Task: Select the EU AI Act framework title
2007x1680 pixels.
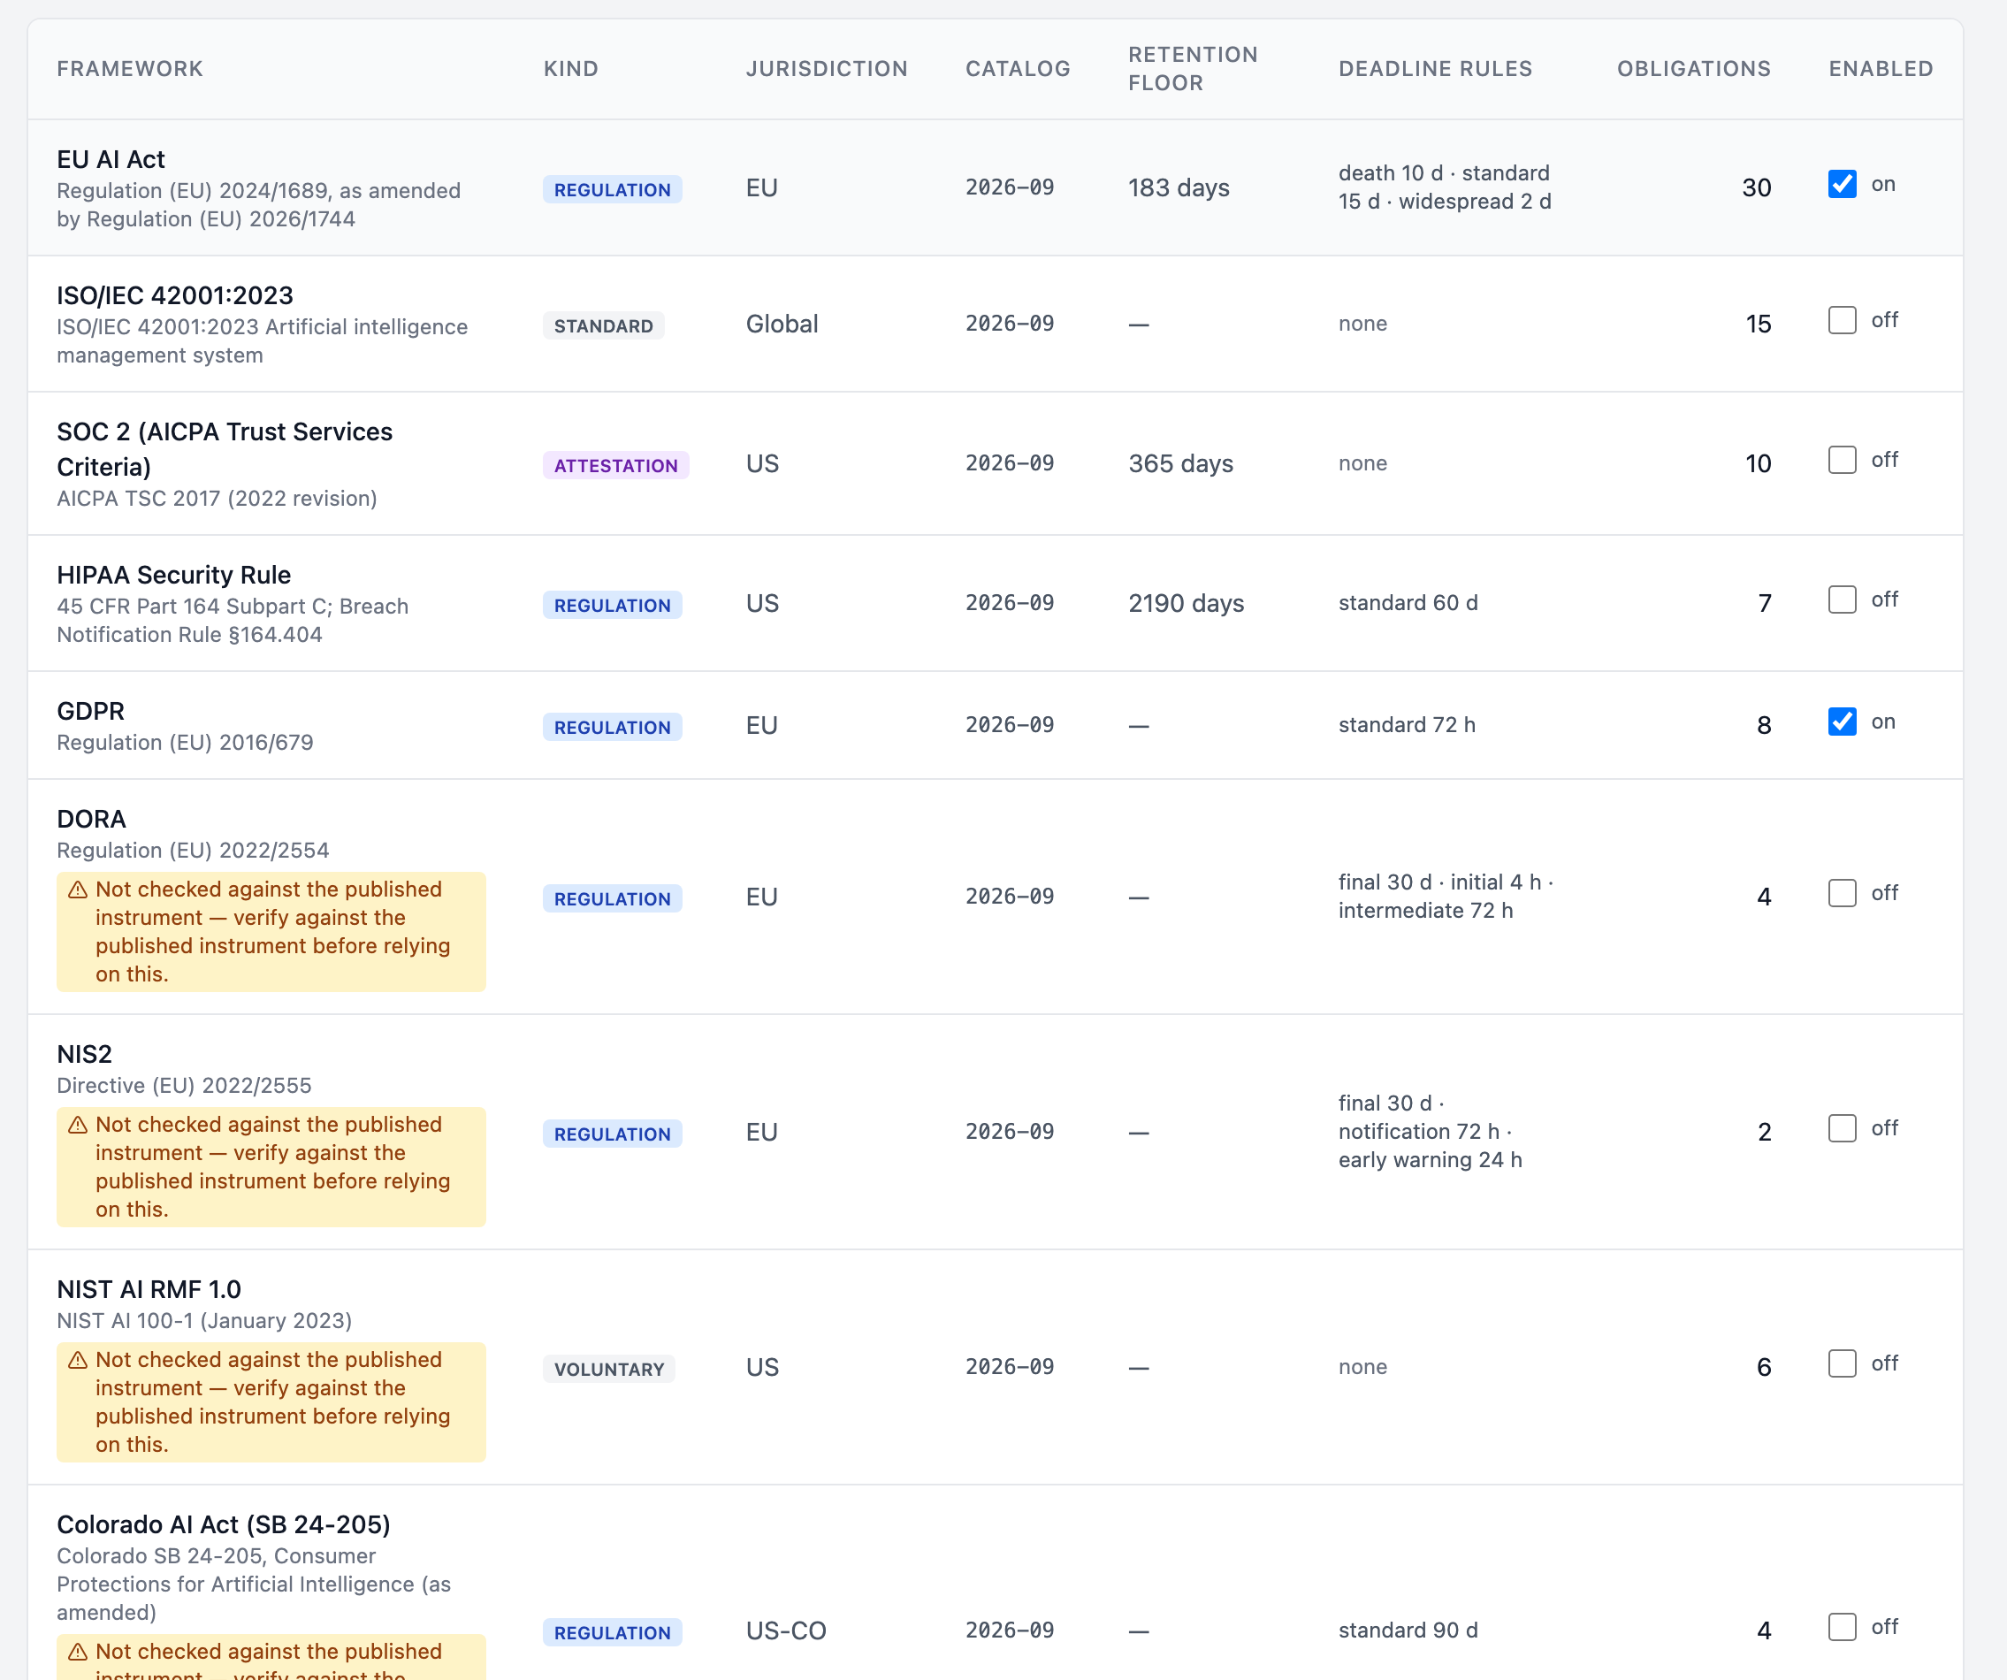Action: point(111,158)
